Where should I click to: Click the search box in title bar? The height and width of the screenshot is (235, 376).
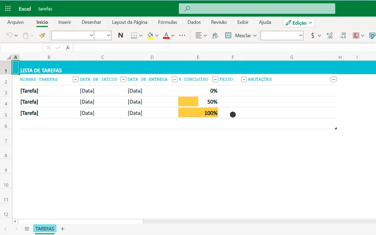point(257,8)
